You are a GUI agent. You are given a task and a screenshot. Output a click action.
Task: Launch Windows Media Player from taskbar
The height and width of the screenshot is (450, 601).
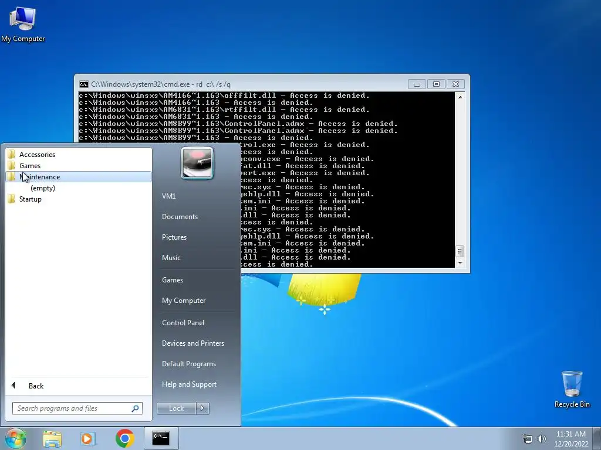point(88,438)
